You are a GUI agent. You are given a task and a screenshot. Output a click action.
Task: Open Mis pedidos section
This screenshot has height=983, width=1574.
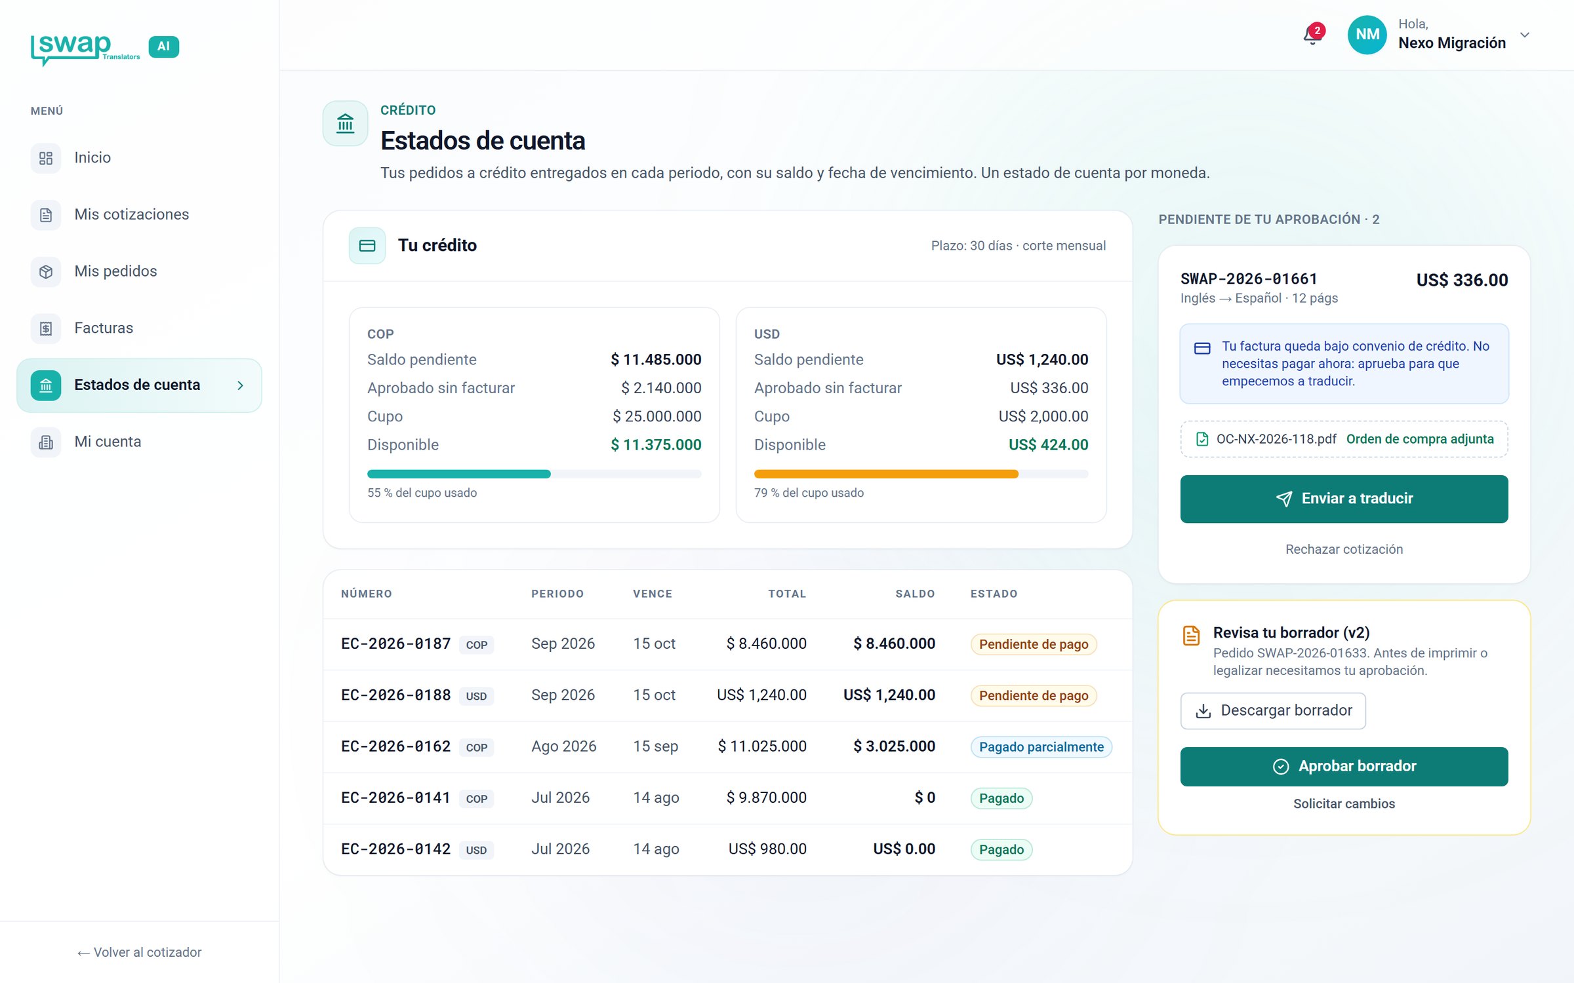point(139,271)
